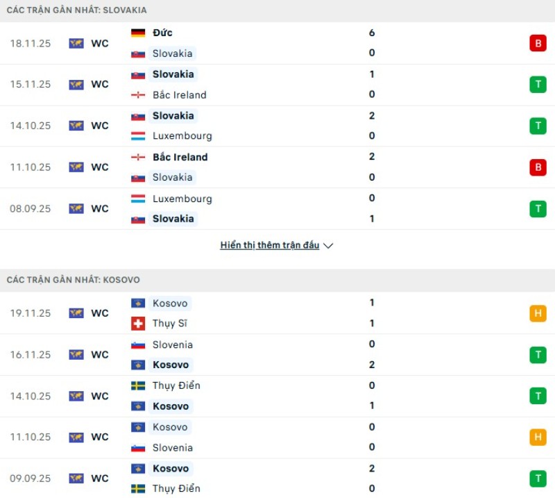Click the Switzerland flag next to Thụy Sĩ
Viewport: 555px width, 498px height.
pos(138,324)
